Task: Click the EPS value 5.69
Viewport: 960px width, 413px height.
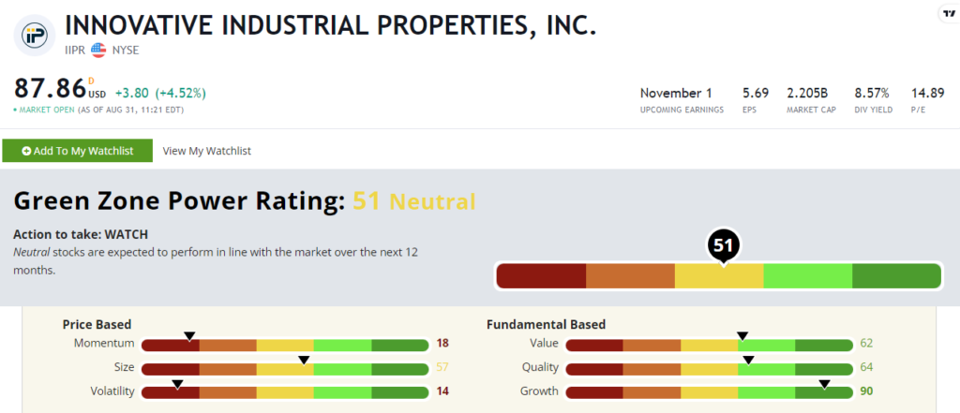Action: 755,93
